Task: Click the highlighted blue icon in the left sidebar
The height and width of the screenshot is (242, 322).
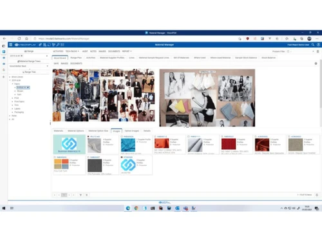Action: 4,52
